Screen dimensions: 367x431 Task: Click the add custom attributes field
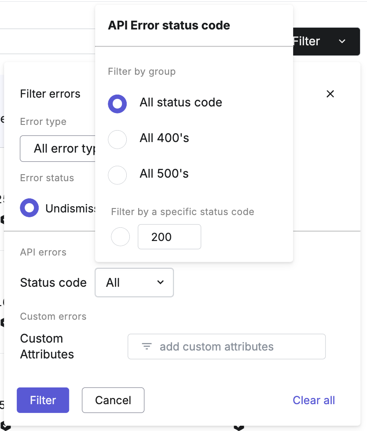(227, 347)
